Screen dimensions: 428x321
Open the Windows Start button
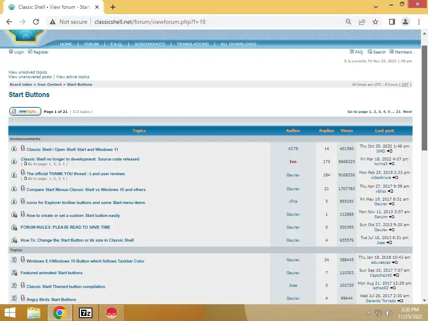[x=10, y=313]
